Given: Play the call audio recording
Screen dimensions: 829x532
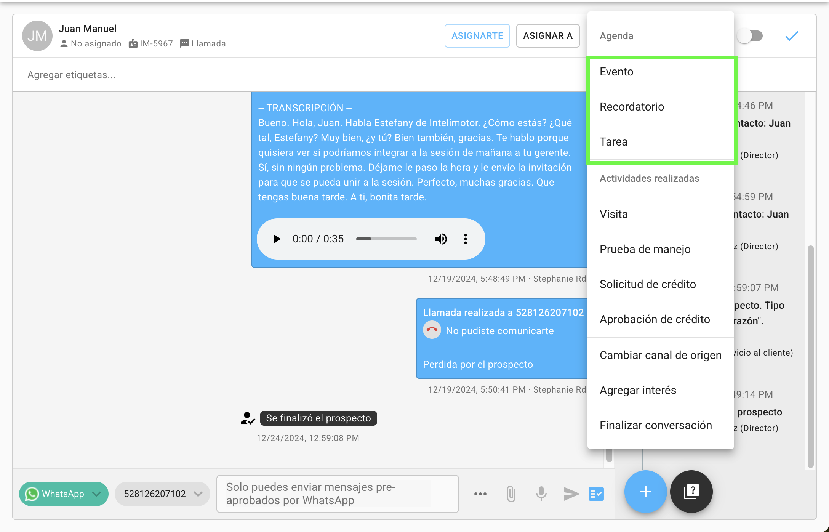Looking at the screenshot, I should pyautogui.click(x=277, y=239).
